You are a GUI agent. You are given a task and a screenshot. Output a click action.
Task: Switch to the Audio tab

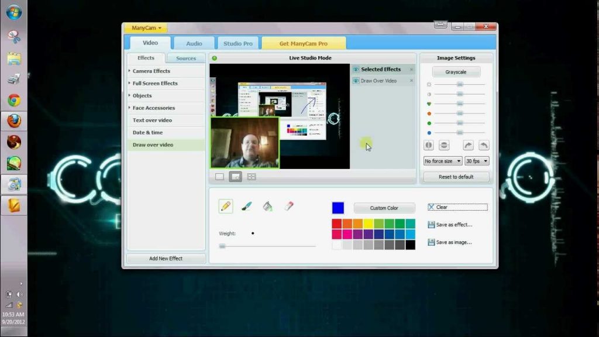[x=194, y=43]
